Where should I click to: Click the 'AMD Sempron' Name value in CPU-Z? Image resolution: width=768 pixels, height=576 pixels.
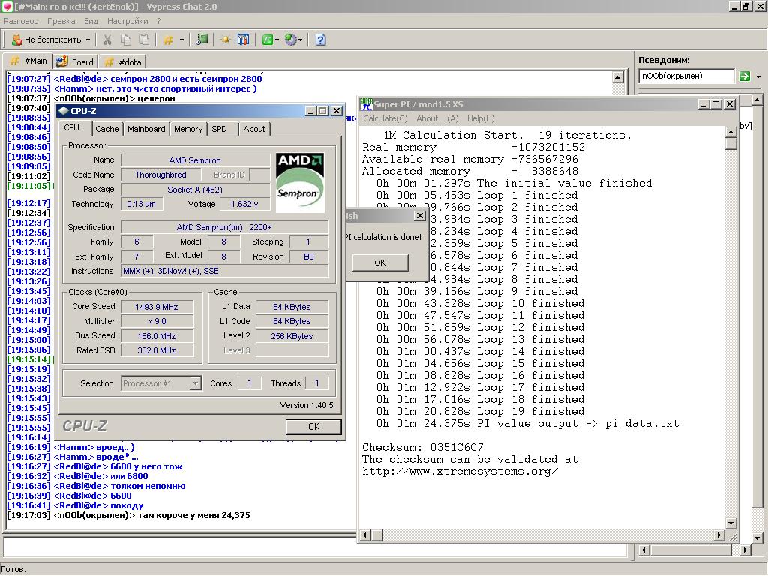coord(195,160)
